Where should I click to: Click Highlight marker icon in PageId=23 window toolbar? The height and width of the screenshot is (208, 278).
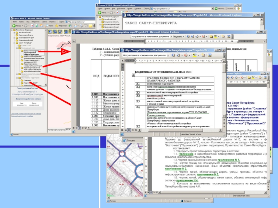click(x=215, y=37)
